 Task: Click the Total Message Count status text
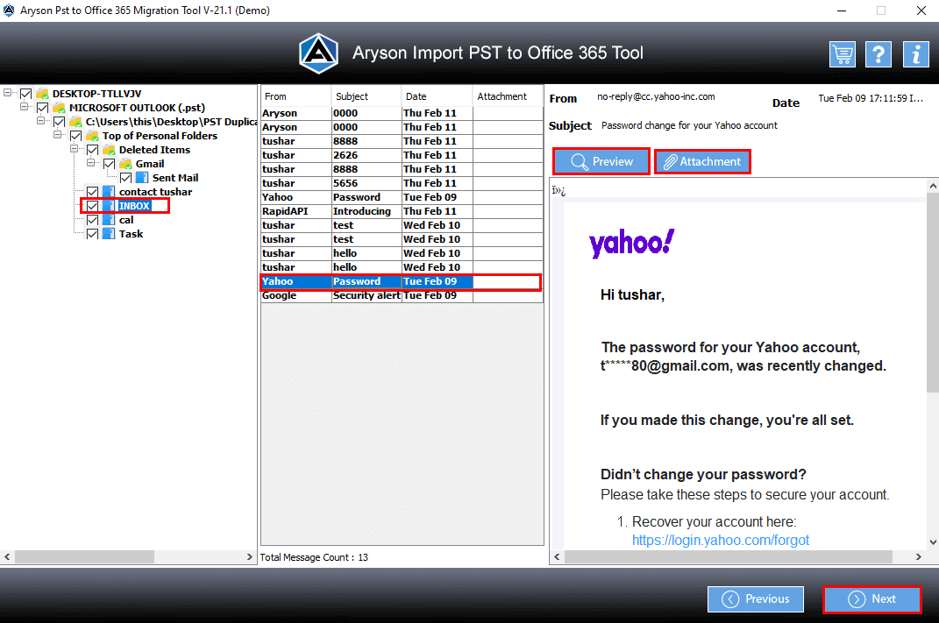[314, 557]
